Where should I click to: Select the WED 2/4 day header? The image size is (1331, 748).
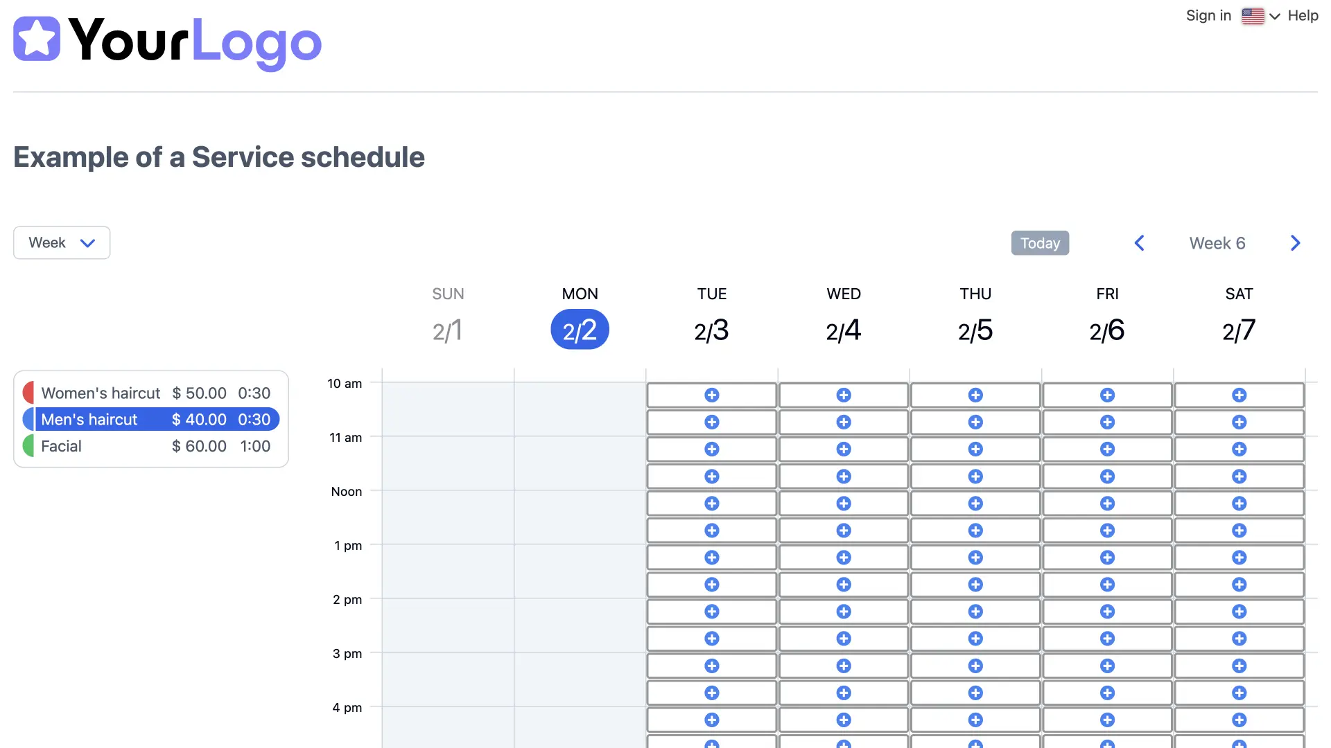(843, 330)
